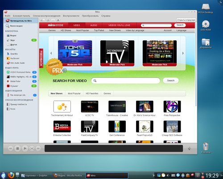Click the play button in playback bar

click(x=25, y=148)
